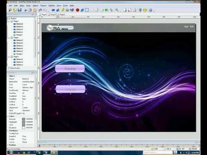Viewport: 207px width, 155px height.
Task: Click the Undo arrow icon
Action: click(40, 10)
